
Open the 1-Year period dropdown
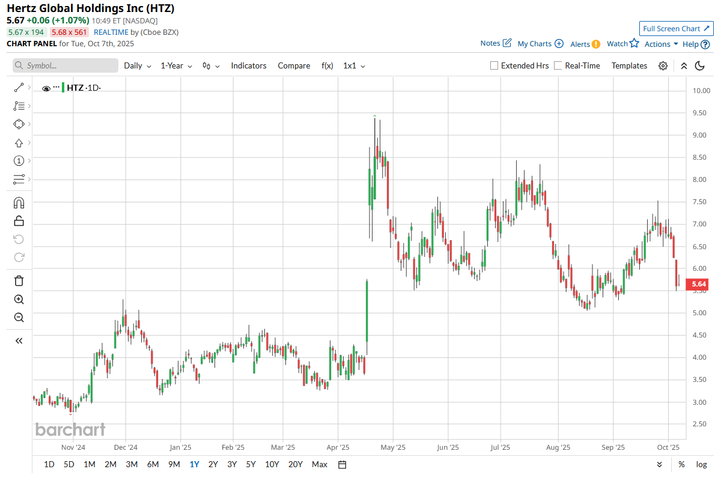tap(176, 66)
